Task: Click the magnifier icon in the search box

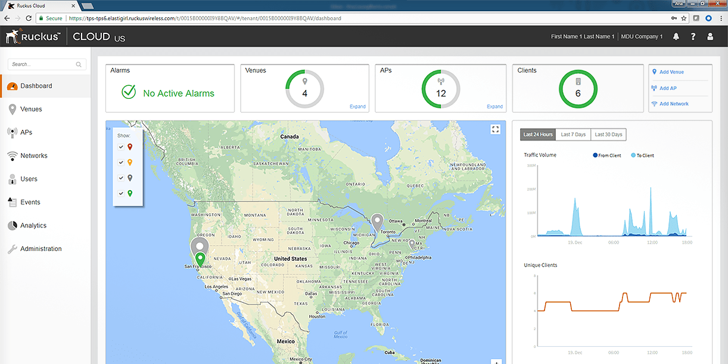Action: click(x=79, y=64)
